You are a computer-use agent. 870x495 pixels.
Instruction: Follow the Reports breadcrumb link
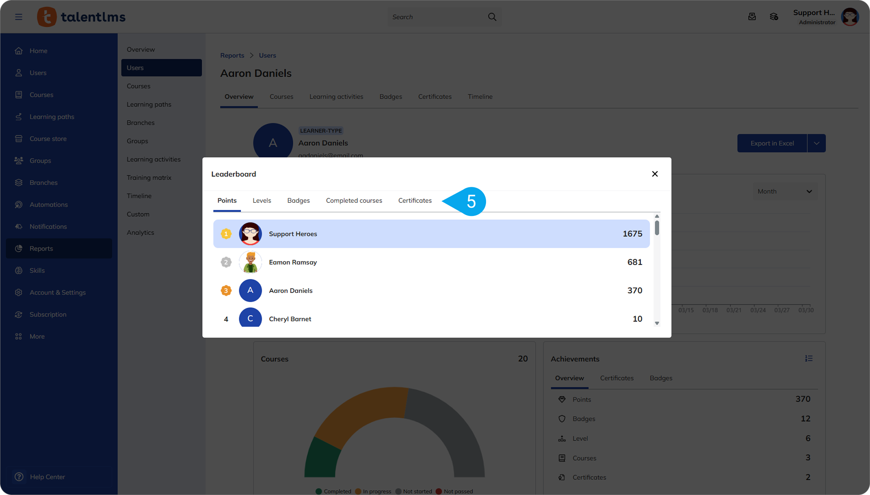tap(232, 55)
